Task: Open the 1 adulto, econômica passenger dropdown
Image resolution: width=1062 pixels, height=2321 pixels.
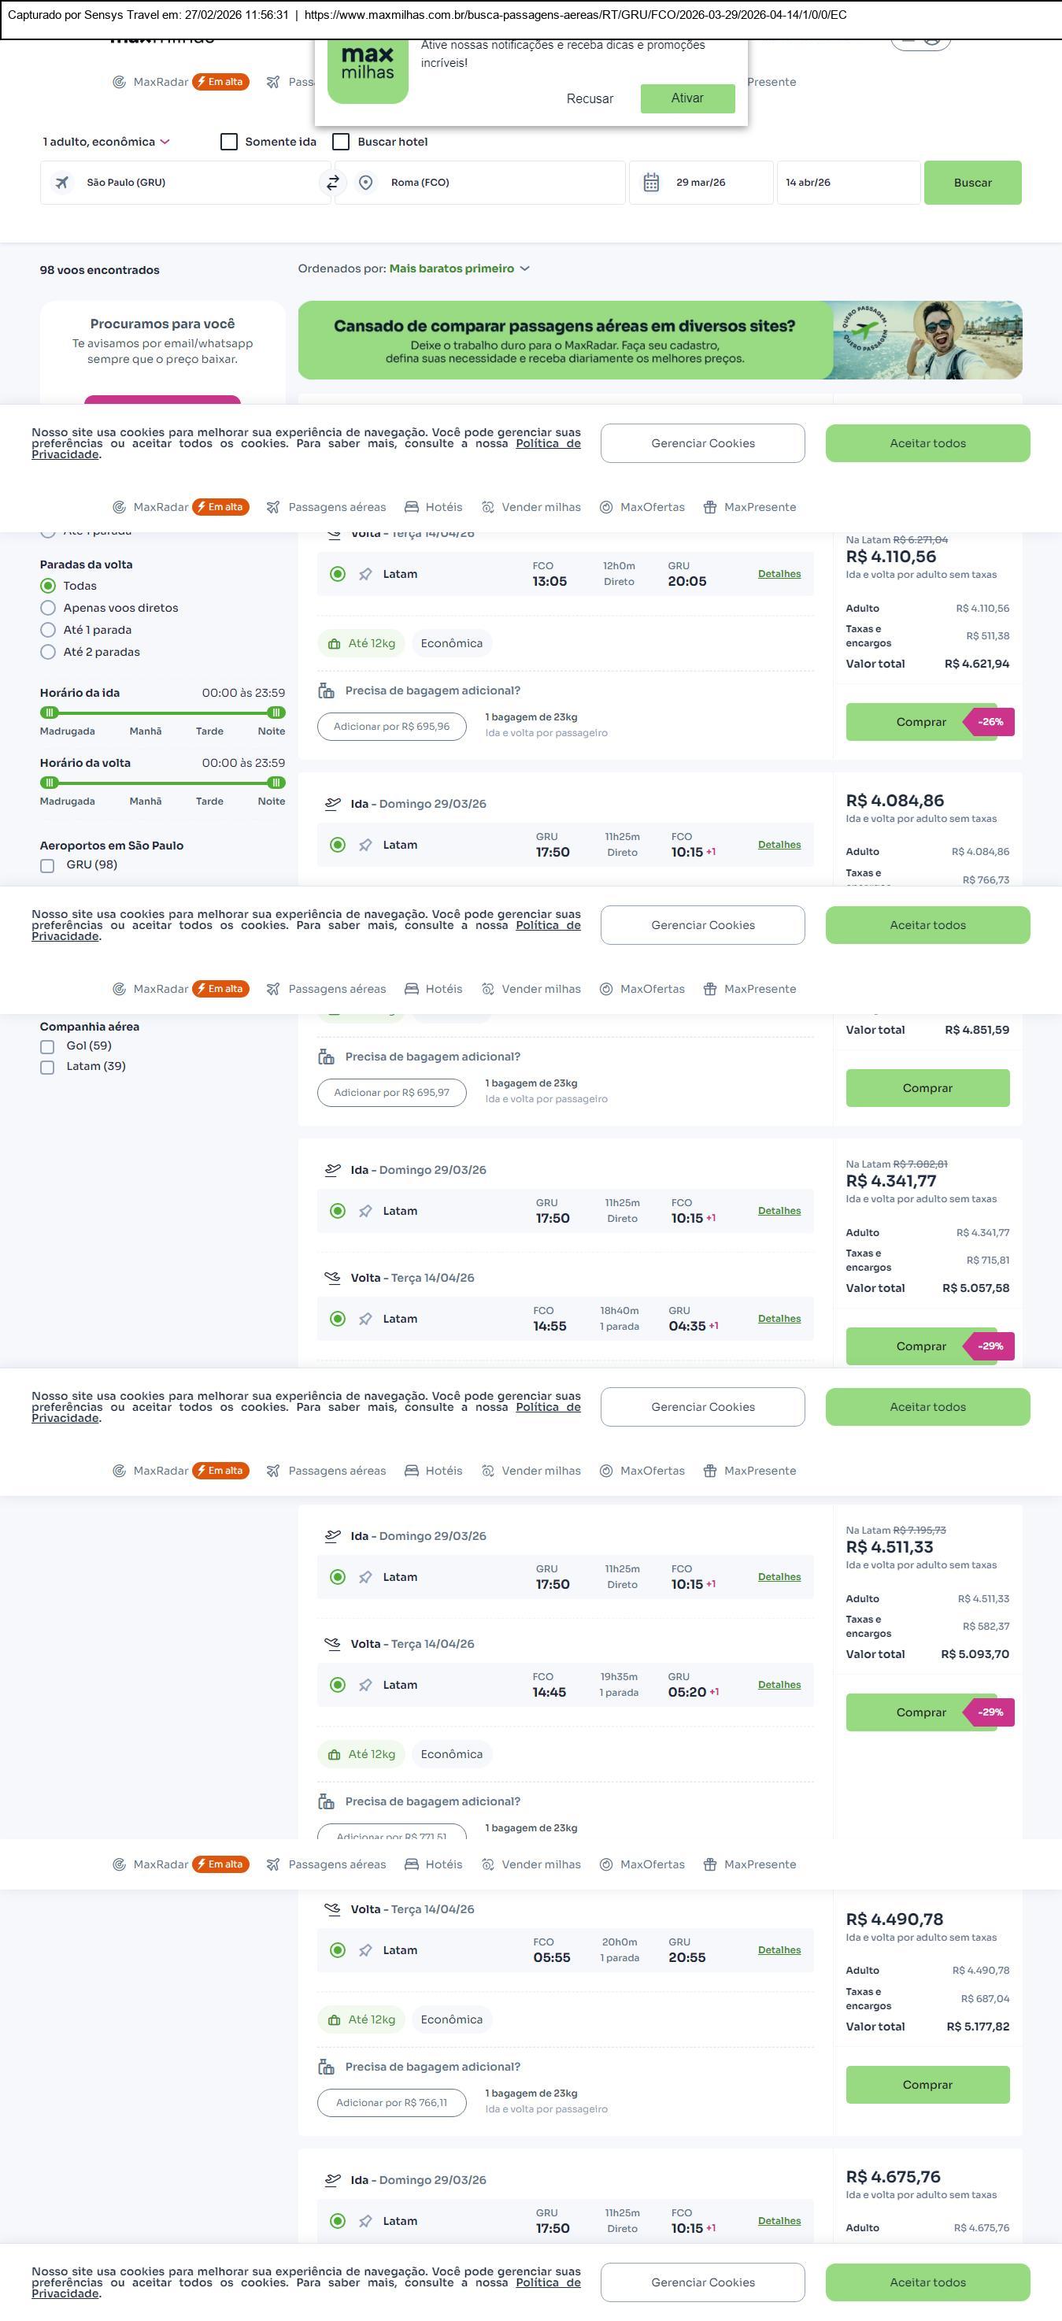Action: pyautogui.click(x=106, y=142)
